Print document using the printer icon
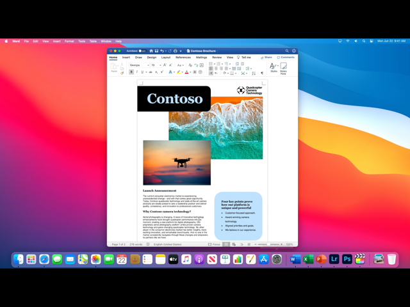This screenshot has height=307, width=410. [176, 51]
